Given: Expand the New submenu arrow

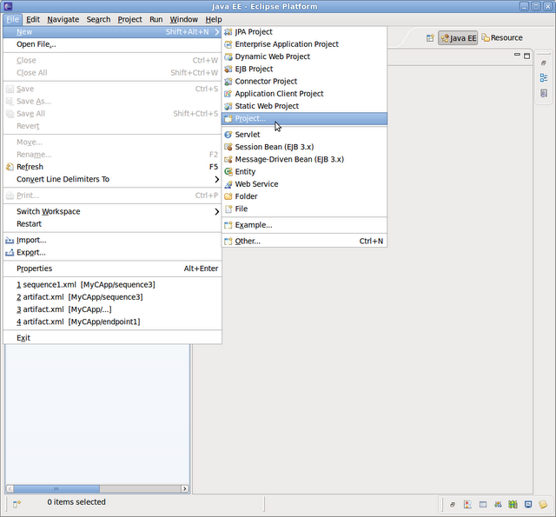Looking at the screenshot, I should pos(216,32).
